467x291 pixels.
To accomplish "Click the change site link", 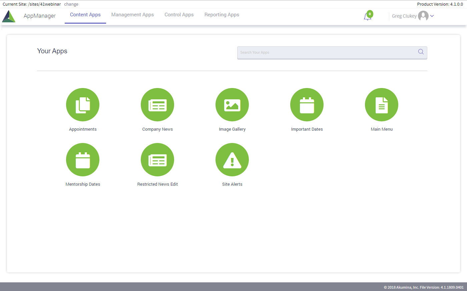I will (71, 4).
